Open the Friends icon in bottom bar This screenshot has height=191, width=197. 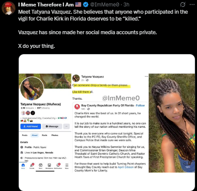point(32,166)
